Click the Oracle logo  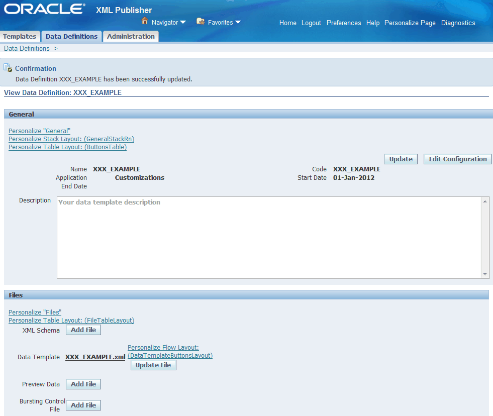point(44,9)
